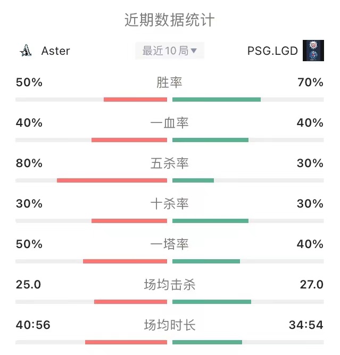Open the 最近10局 dropdown
Screen dimensions: 340x355
[170, 51]
